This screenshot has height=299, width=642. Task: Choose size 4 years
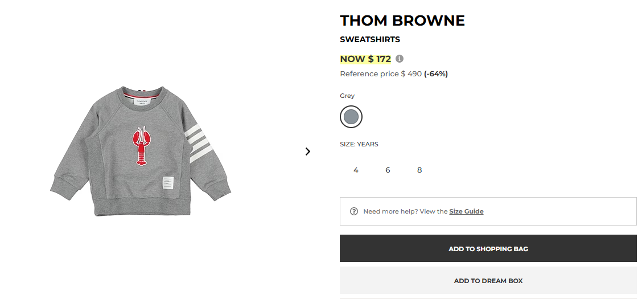356,170
